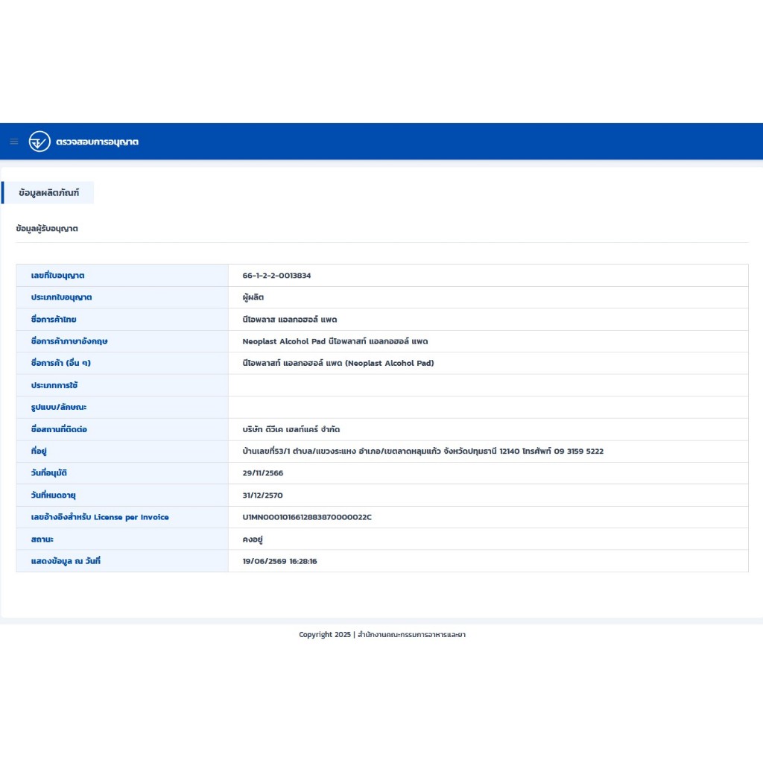Click the แสดงข้อมูล ณ วันที่ label

(x=66, y=561)
